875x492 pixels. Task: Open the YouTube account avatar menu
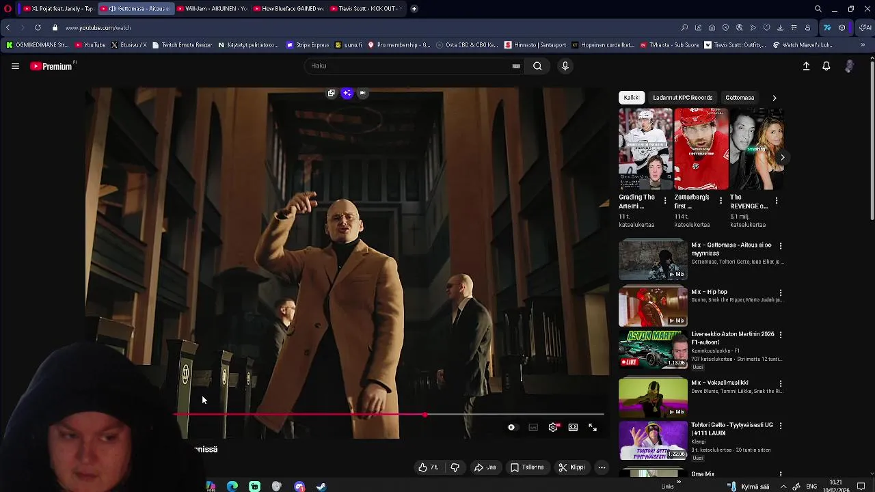849,66
